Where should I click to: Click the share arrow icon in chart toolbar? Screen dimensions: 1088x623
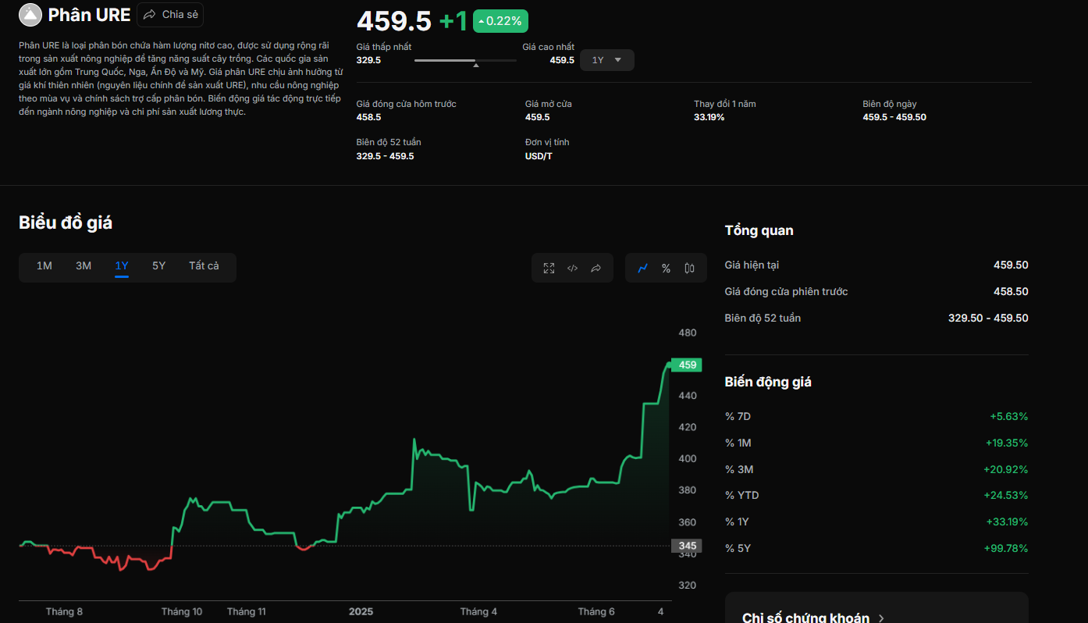(x=596, y=268)
